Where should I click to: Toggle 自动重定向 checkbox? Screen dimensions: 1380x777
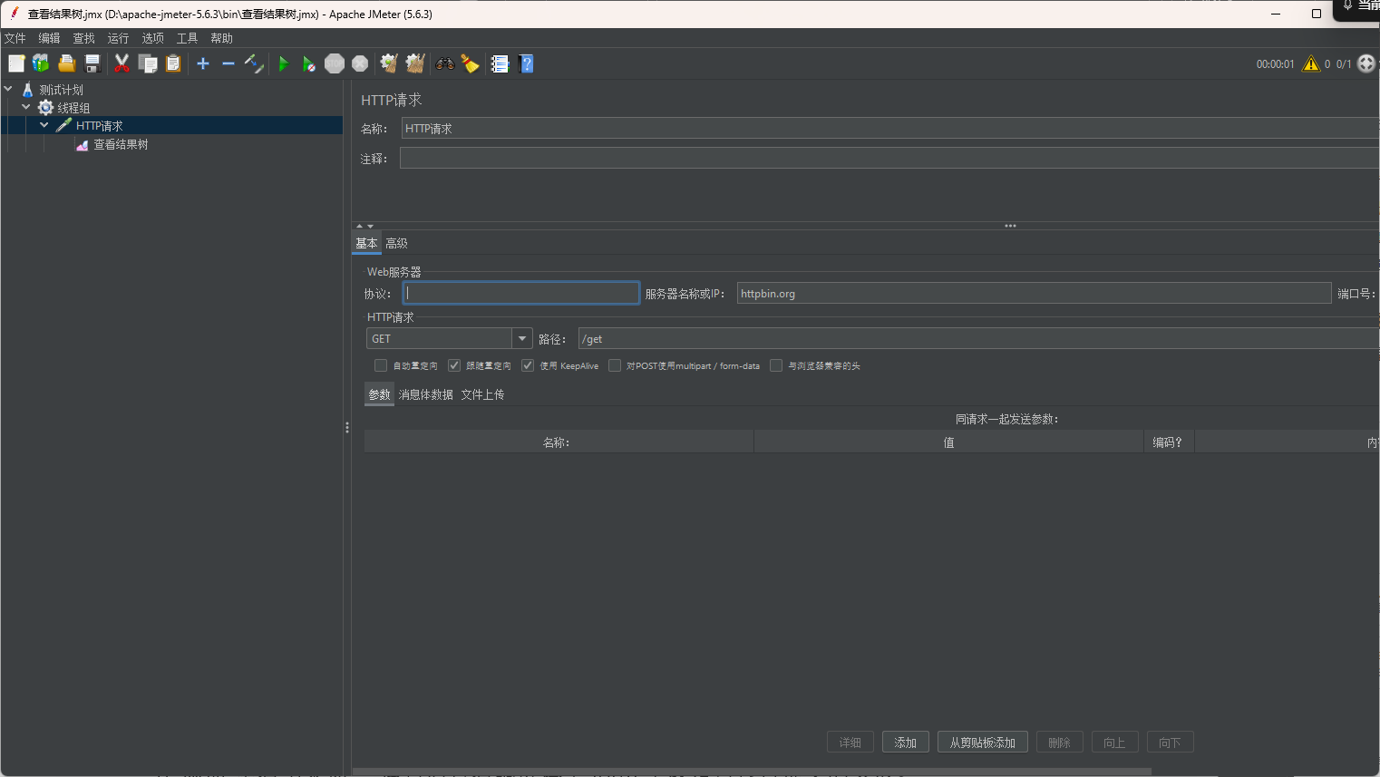[x=381, y=365]
